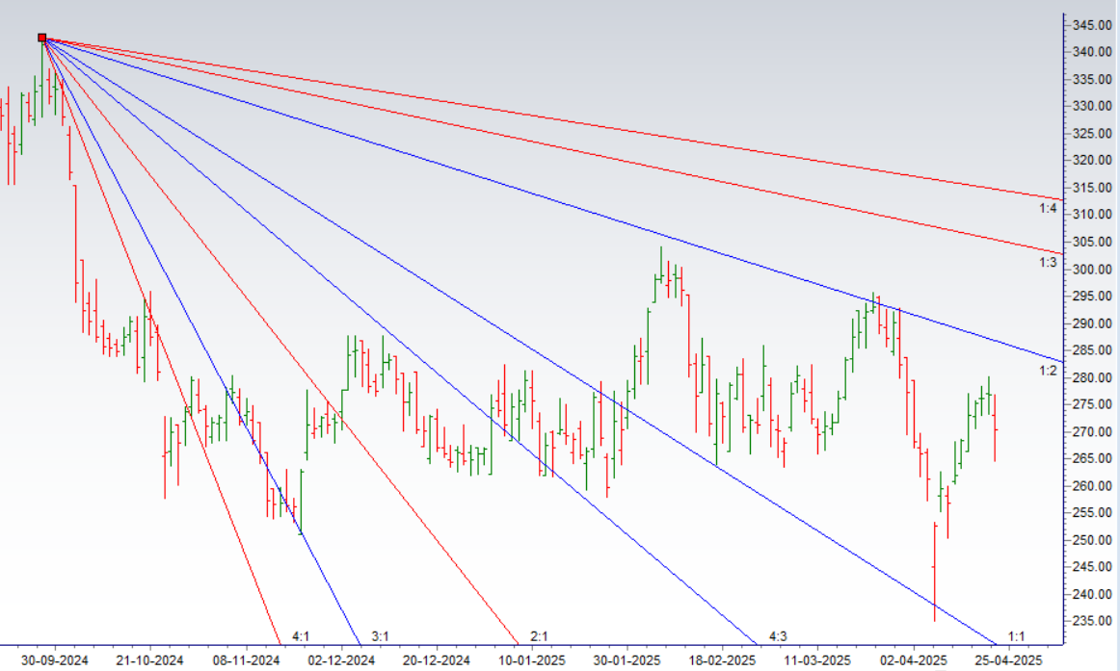Viewport: 1120px width, 671px height.
Task: Click the 4:1 fan ratio label
Action: (x=300, y=635)
